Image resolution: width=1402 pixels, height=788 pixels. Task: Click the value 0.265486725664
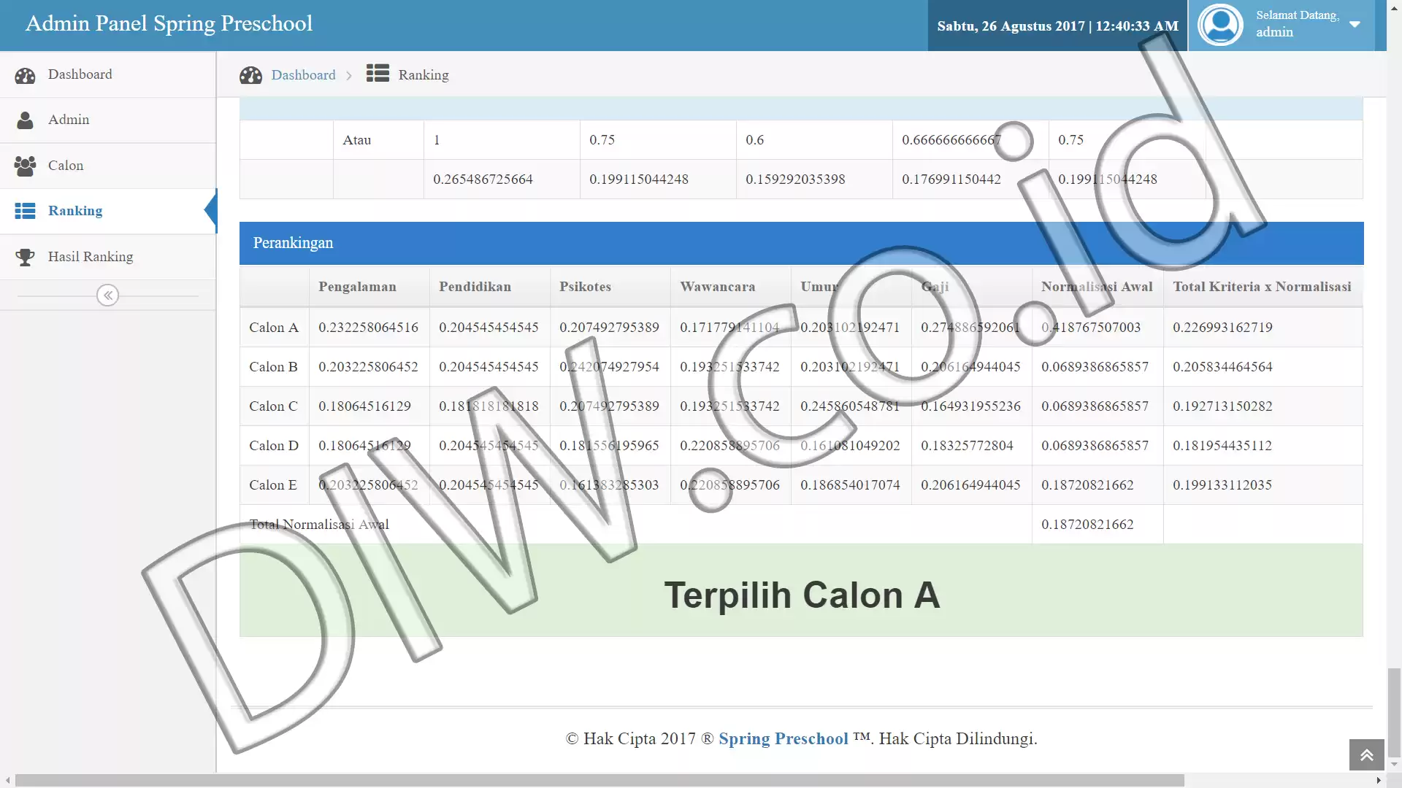point(483,179)
